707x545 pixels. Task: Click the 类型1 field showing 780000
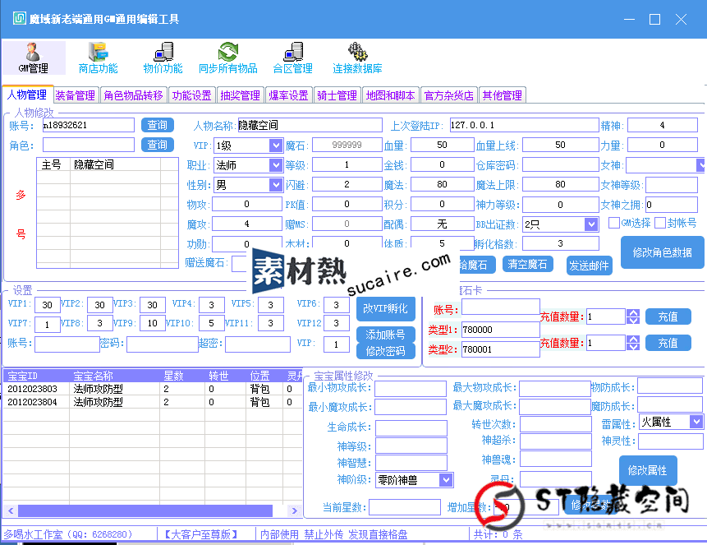[x=501, y=330]
